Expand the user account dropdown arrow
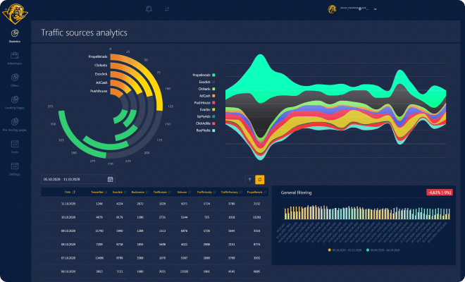 tap(376, 9)
